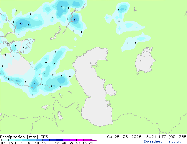Click the 35–40 mm legend swatch
The width and height of the screenshot is (187, 144).
(73, 140)
